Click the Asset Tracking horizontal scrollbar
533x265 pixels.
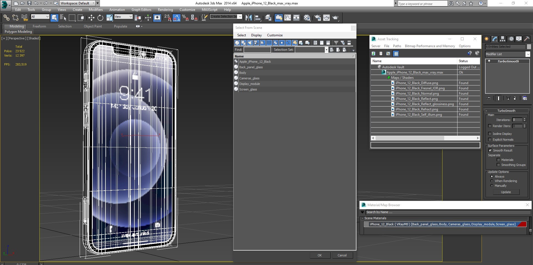425,138
